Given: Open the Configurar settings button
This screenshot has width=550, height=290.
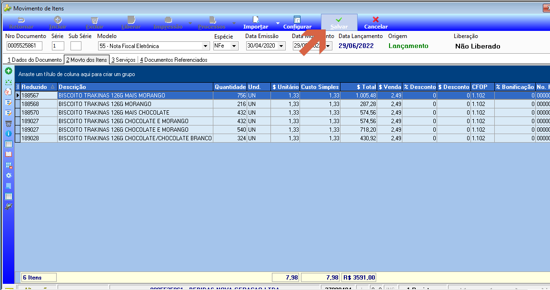Looking at the screenshot, I should [297, 23].
